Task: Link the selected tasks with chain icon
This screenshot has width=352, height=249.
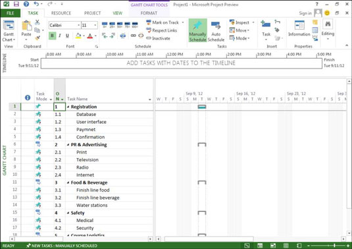Action: 134,36
